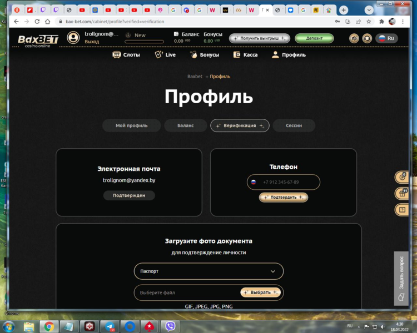Image resolution: width=417 pixels, height=333 pixels.
Task: Go to the Касса cashier page
Action: click(245, 55)
